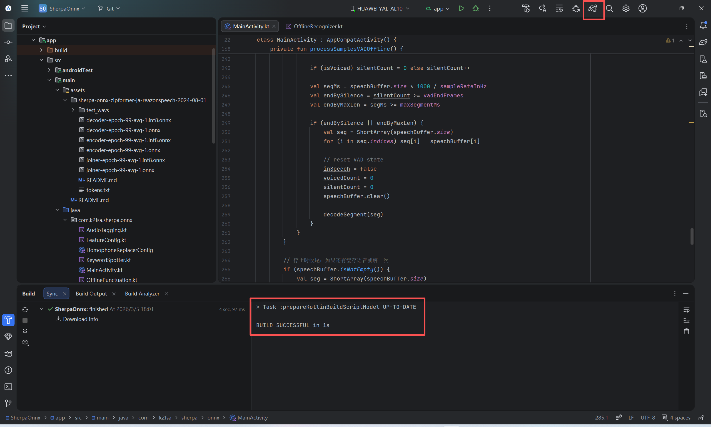Click the editor vertical scrollbar thumb

click(x=692, y=236)
